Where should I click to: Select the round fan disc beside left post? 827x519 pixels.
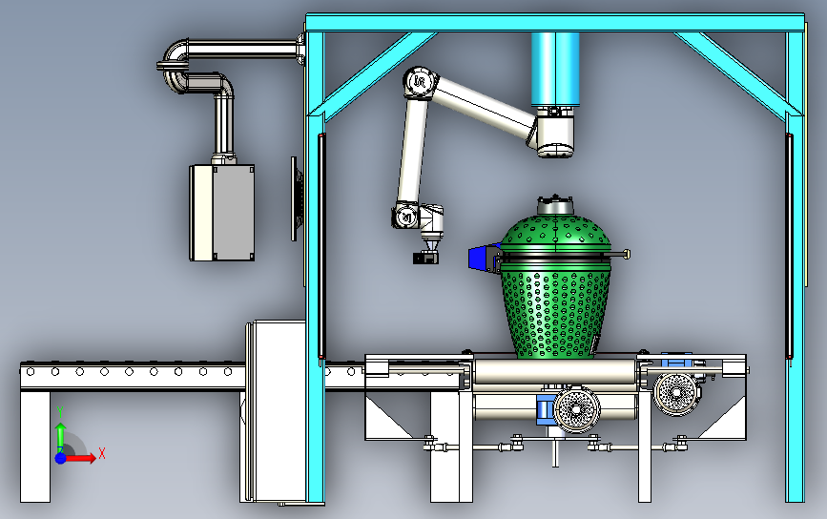click(x=297, y=198)
